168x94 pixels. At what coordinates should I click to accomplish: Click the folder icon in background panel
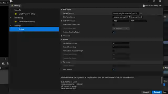point(3,63)
